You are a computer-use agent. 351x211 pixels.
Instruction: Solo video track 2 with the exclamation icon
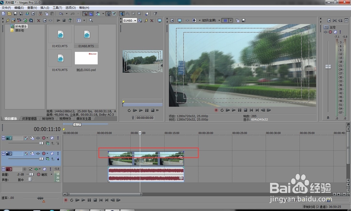58,154
